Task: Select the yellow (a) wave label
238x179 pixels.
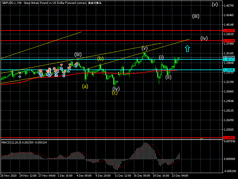Action: tap(85, 87)
